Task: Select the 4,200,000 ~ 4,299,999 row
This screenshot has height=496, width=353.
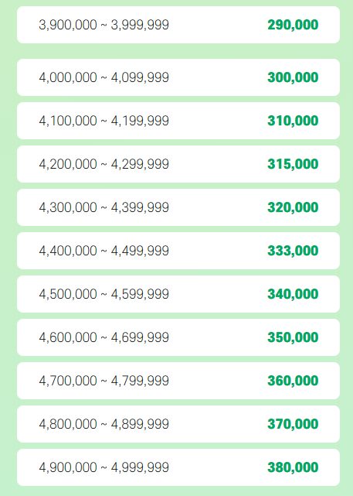Action: tap(178, 164)
